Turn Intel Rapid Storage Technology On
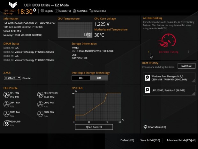Screen dimensions: 198x149 81,78
